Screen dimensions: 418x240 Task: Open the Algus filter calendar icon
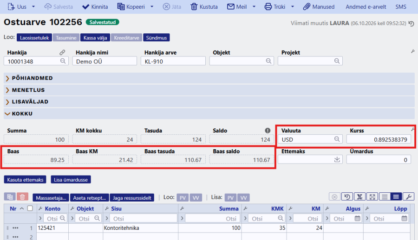(x=358, y=218)
